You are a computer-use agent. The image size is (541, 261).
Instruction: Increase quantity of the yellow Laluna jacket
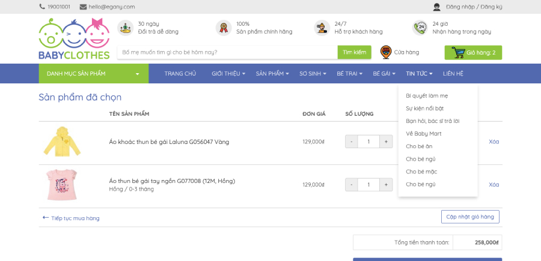coord(386,142)
